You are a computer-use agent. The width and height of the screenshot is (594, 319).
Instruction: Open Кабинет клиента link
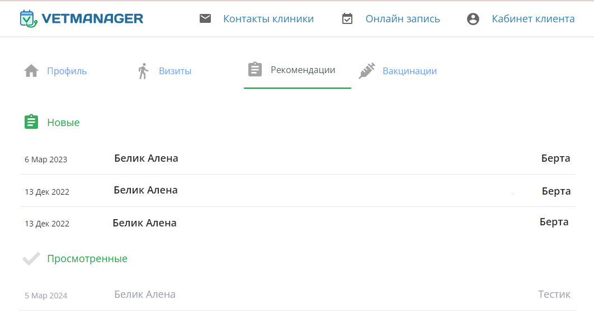coord(533,19)
